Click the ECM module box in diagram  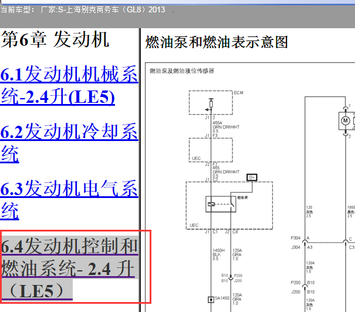211,103
